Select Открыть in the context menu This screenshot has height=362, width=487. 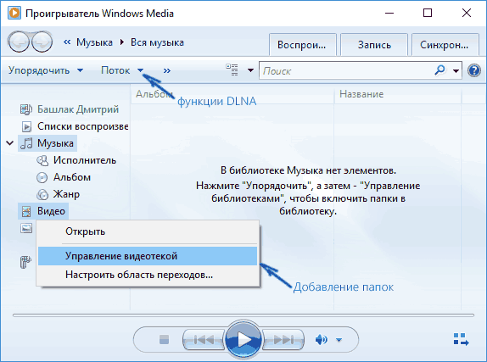pos(148,231)
